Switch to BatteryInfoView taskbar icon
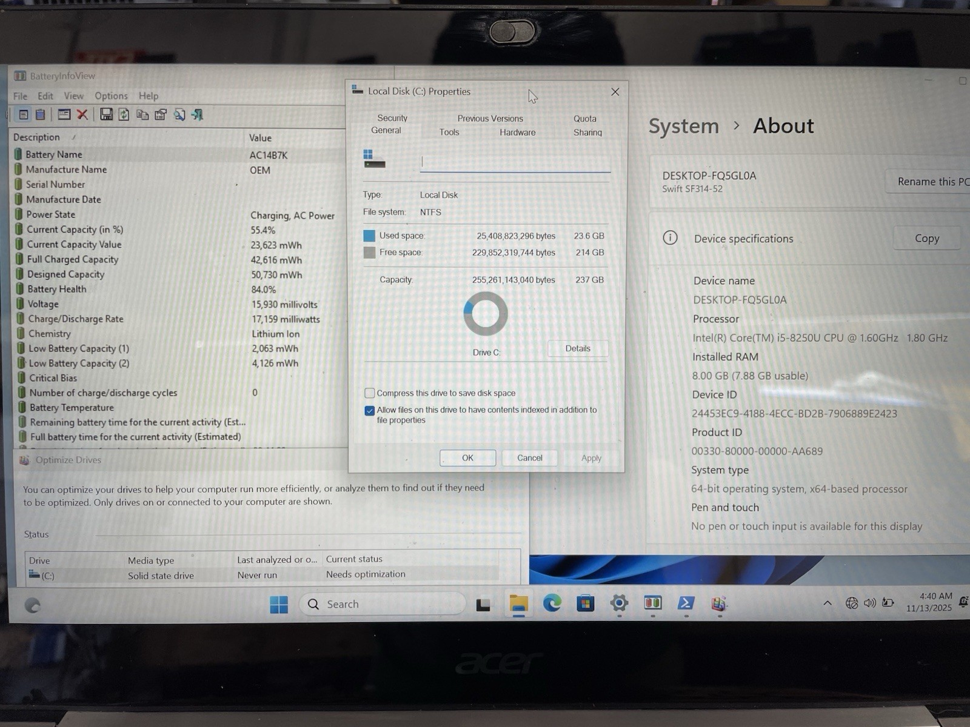970x727 pixels. click(x=652, y=603)
